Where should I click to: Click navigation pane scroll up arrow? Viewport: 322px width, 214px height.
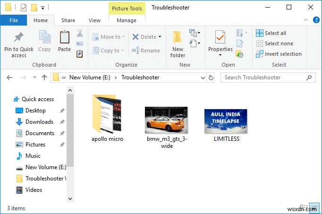pos(70,90)
